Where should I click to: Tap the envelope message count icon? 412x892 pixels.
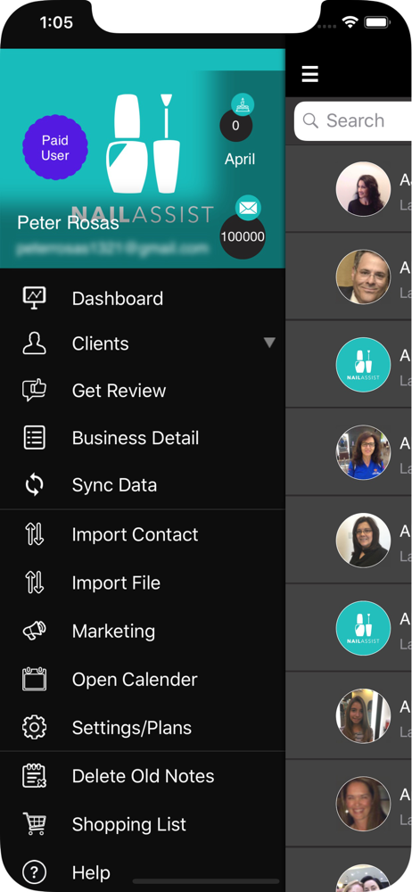point(248,208)
